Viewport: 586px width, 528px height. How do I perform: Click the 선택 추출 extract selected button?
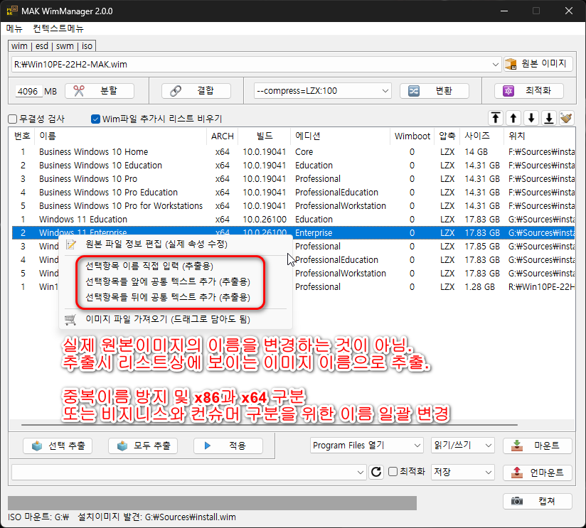pyautogui.click(x=58, y=446)
